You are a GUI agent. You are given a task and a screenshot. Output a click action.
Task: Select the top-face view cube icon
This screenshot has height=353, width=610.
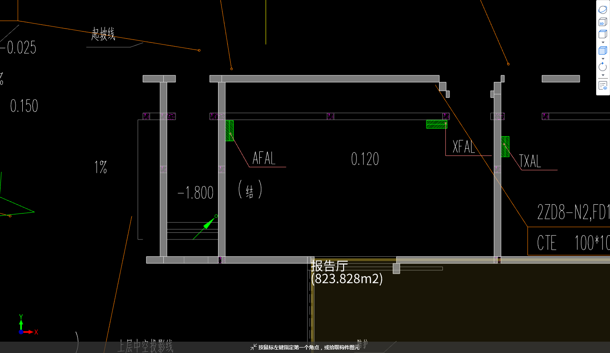point(602,34)
